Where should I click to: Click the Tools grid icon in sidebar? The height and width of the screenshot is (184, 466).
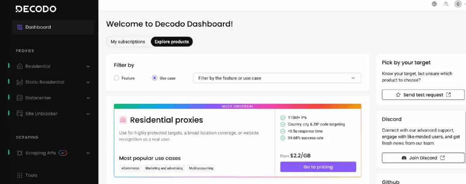pyautogui.click(x=20, y=175)
